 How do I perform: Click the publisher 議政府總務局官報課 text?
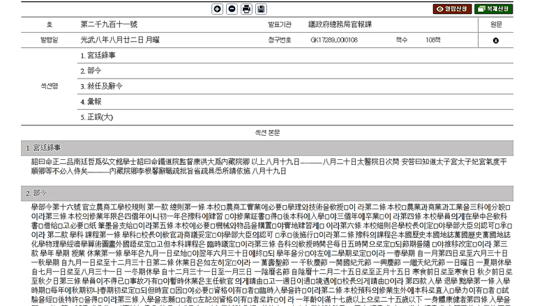pos(342,24)
